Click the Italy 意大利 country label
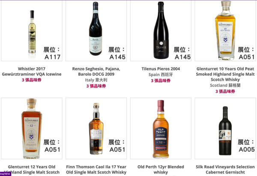The width and height of the screenshot is (257, 176). point(96,80)
